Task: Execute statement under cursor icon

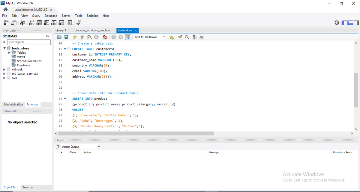Action: point(82,37)
